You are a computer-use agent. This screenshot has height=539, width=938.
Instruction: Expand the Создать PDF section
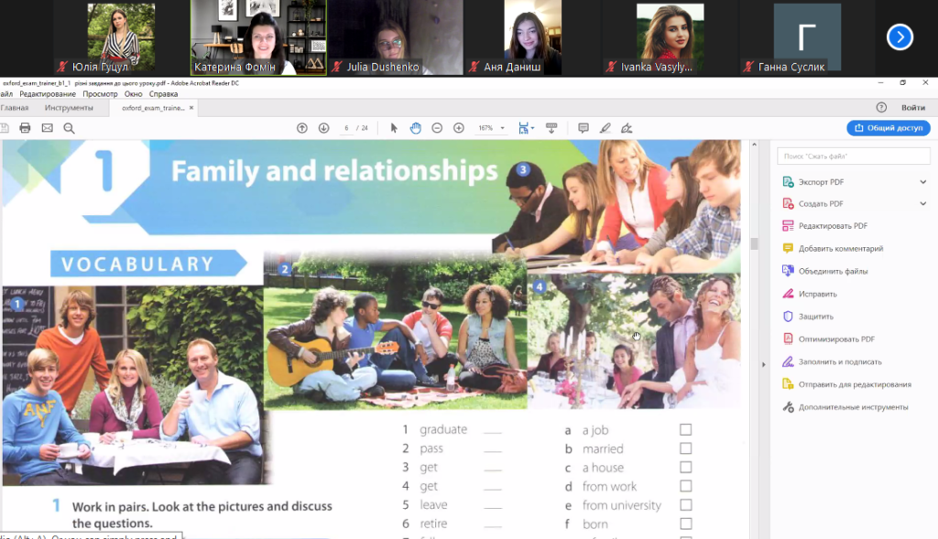tap(922, 203)
